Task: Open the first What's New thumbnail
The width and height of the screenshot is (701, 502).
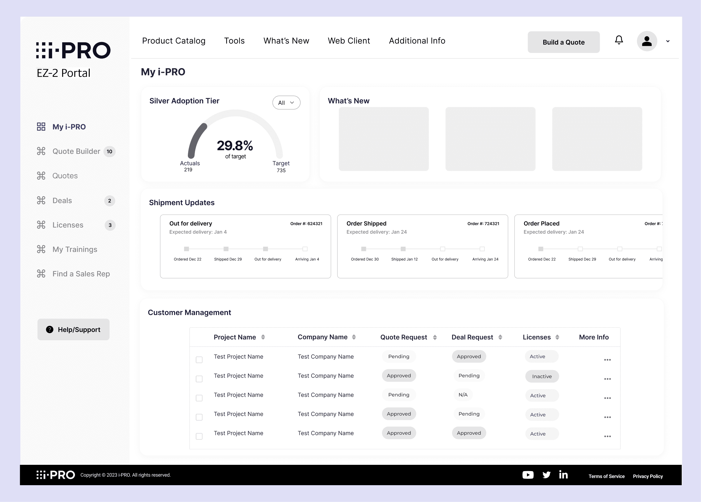Action: (x=384, y=139)
